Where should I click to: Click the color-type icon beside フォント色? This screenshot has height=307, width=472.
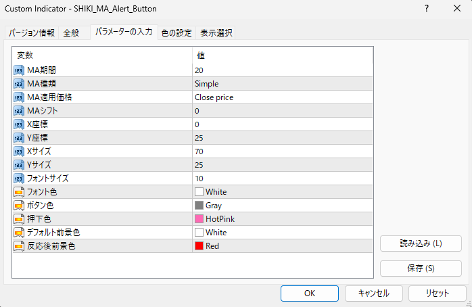point(19,192)
